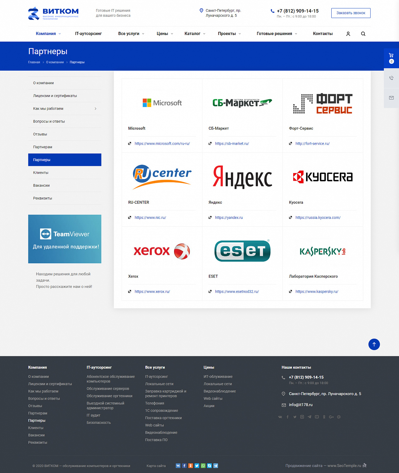Viewport: 399px width, 473px height.
Task: Click gray Telegram icon in footer contacts
Action: click(x=310, y=417)
